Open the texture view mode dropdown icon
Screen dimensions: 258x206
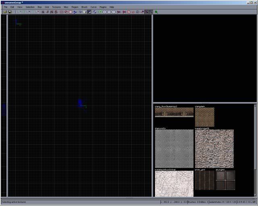click(85, 12)
